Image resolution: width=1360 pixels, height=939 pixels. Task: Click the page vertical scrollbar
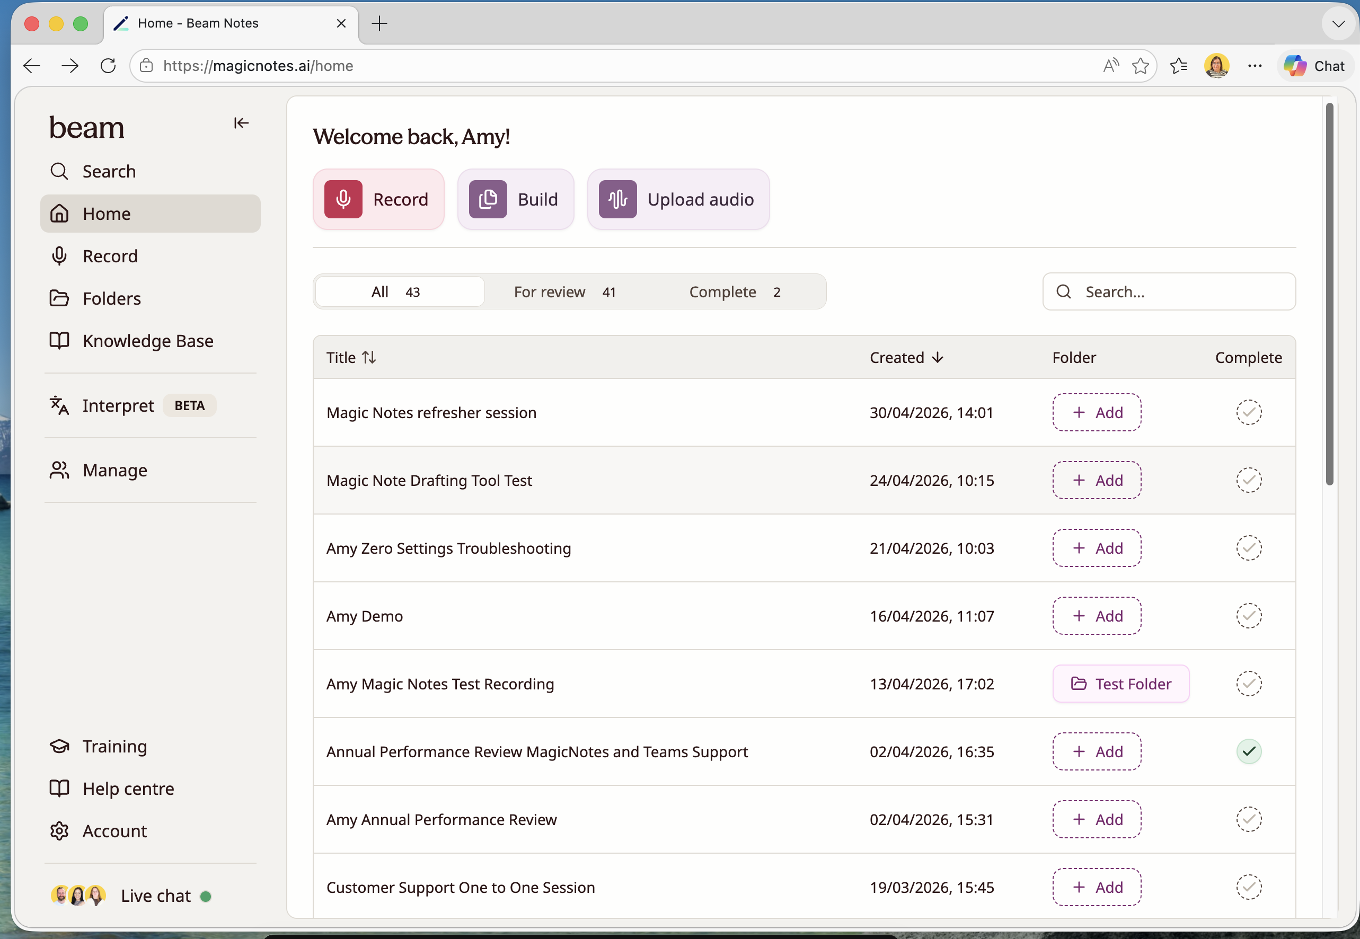pos(1329,294)
